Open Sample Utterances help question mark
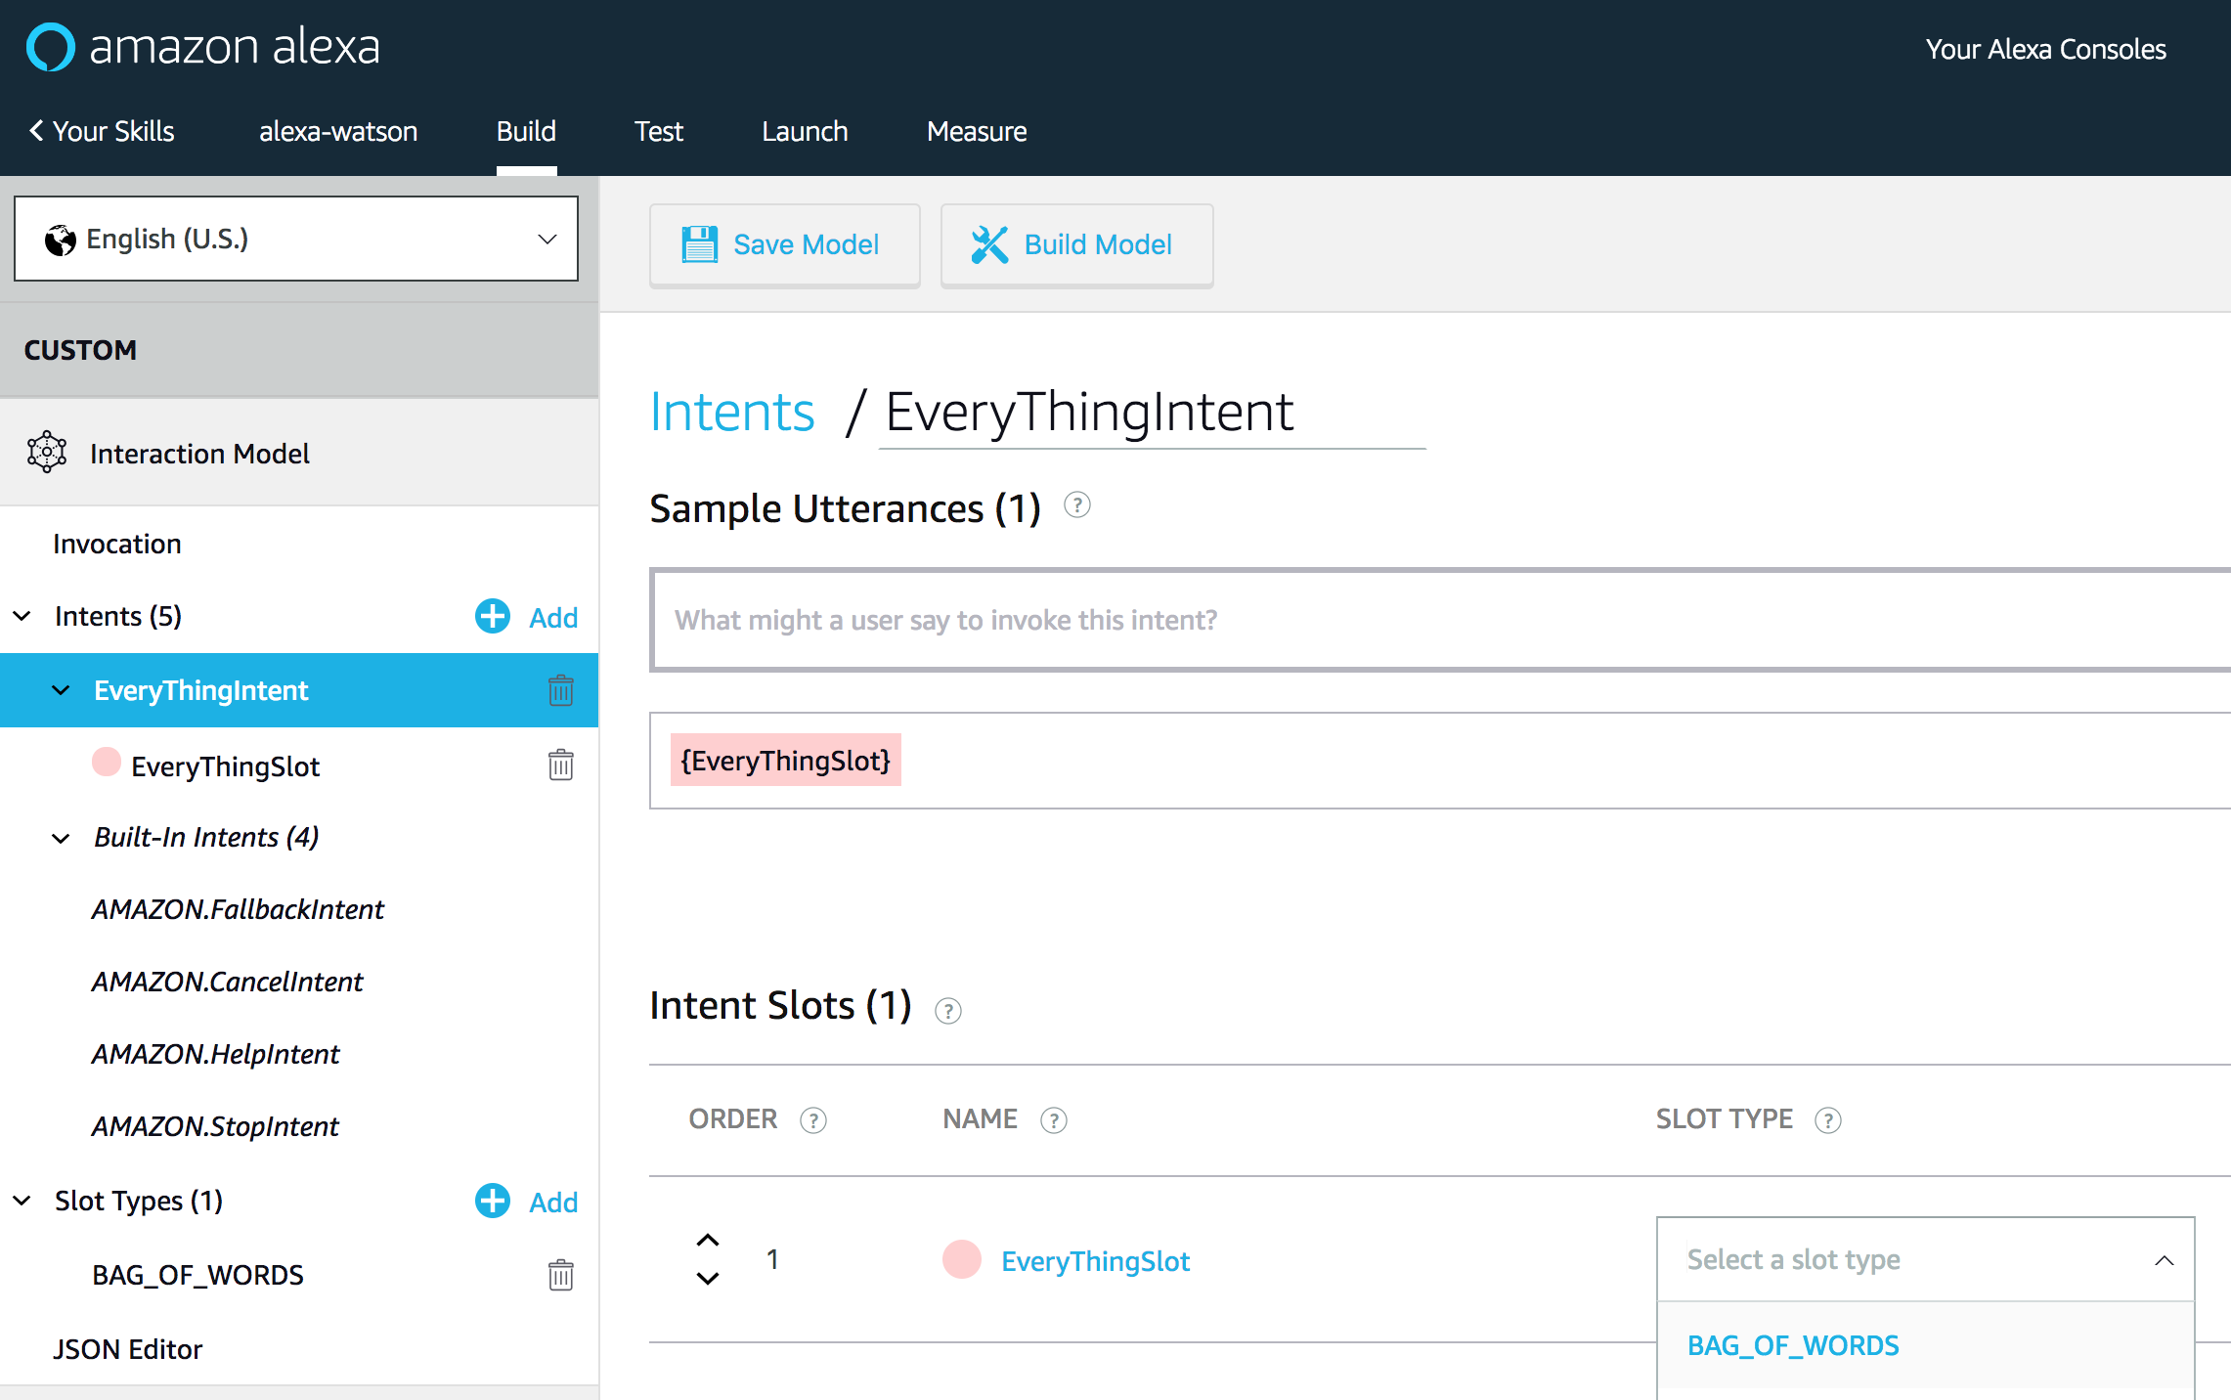Viewport: 2231px width, 1400px height. tap(1076, 505)
